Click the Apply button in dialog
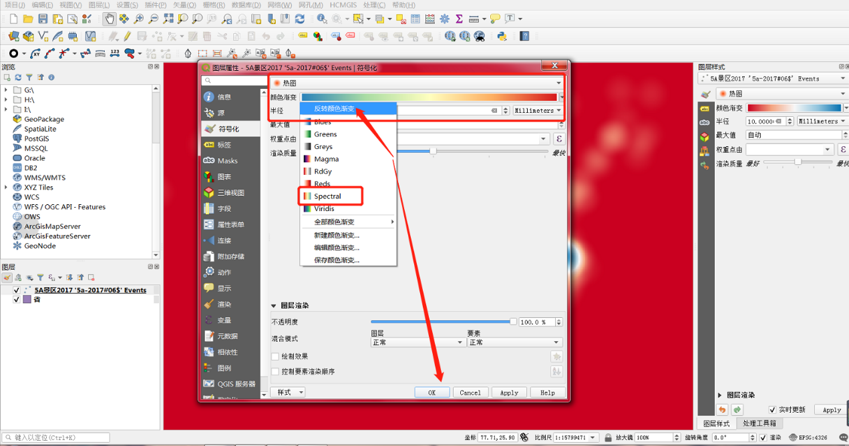The image size is (849, 446). (509, 393)
